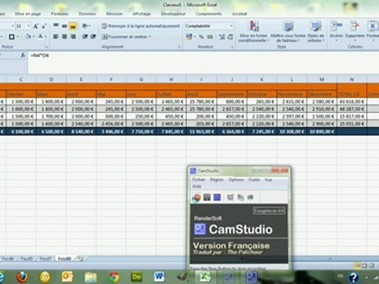Open Google Chrome from the taskbar
The height and width of the screenshot is (284, 379).
pyautogui.click(x=114, y=277)
